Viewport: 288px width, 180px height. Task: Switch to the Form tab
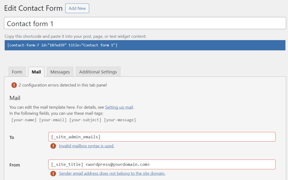click(17, 72)
